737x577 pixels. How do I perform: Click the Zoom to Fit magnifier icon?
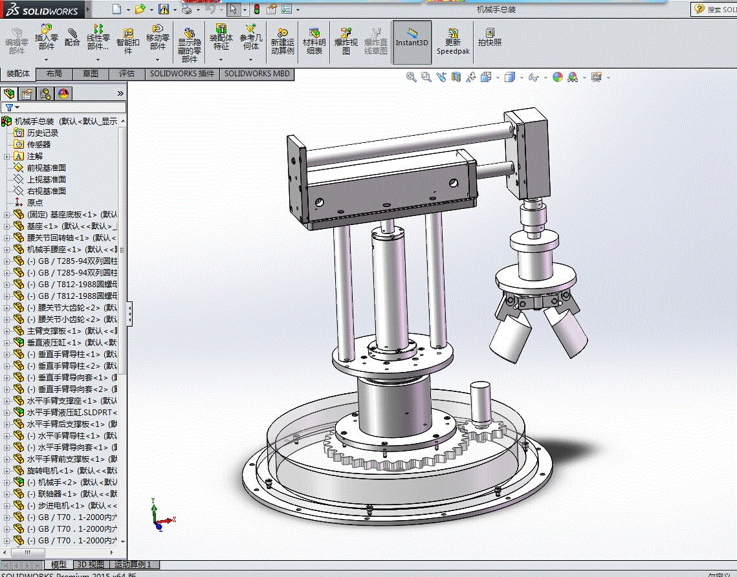point(411,77)
